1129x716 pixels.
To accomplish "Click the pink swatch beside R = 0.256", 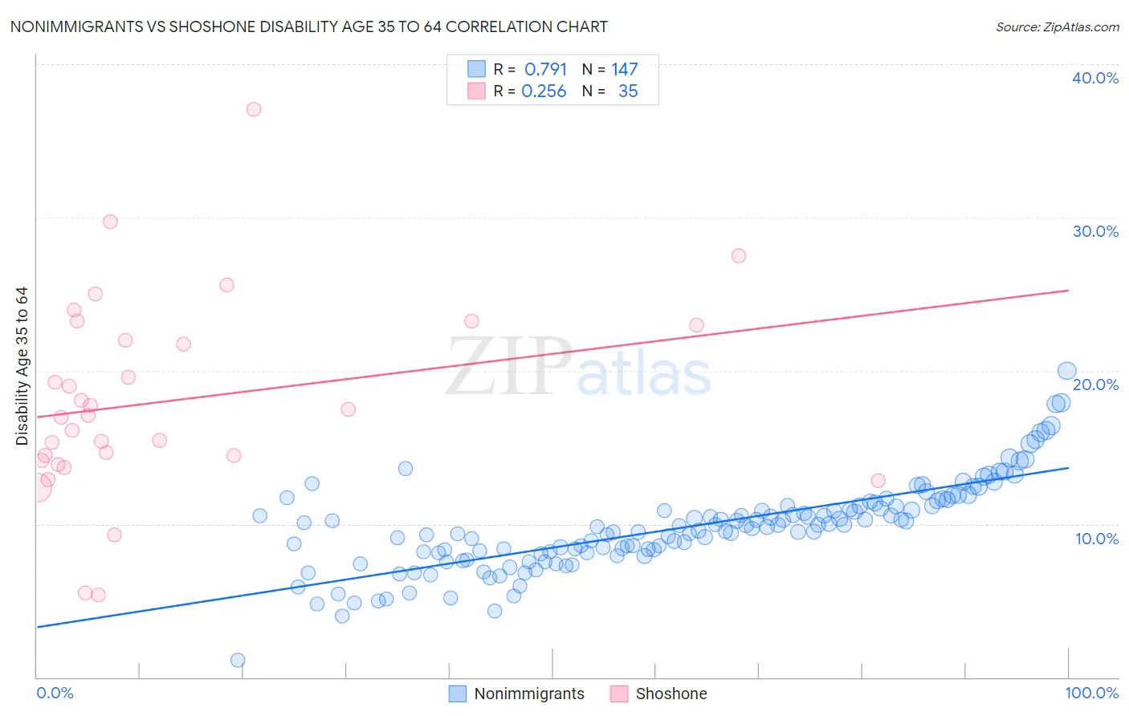I will tap(476, 91).
